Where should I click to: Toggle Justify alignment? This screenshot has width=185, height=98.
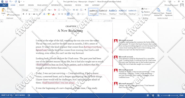pyautogui.click(x=68, y=14)
